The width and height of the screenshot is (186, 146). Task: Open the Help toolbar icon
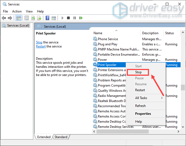coord(48,18)
